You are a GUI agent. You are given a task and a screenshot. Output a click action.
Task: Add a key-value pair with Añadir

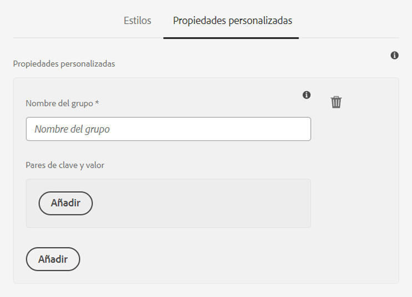[66, 203]
